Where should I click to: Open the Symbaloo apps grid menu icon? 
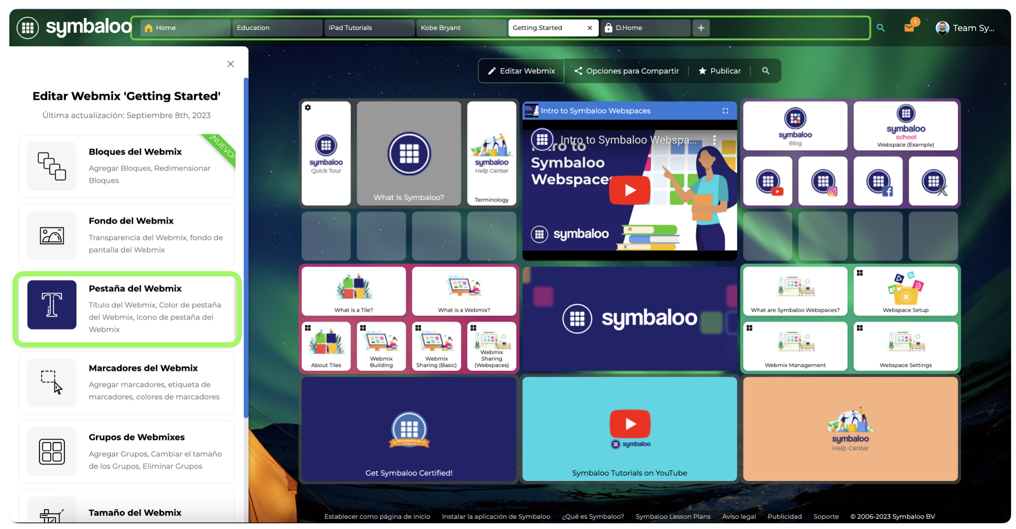pos(27,28)
